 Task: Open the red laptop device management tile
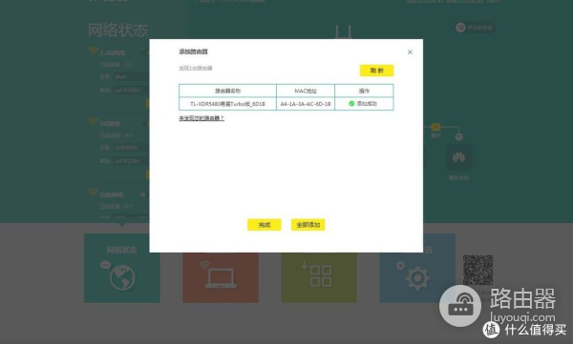click(x=221, y=277)
